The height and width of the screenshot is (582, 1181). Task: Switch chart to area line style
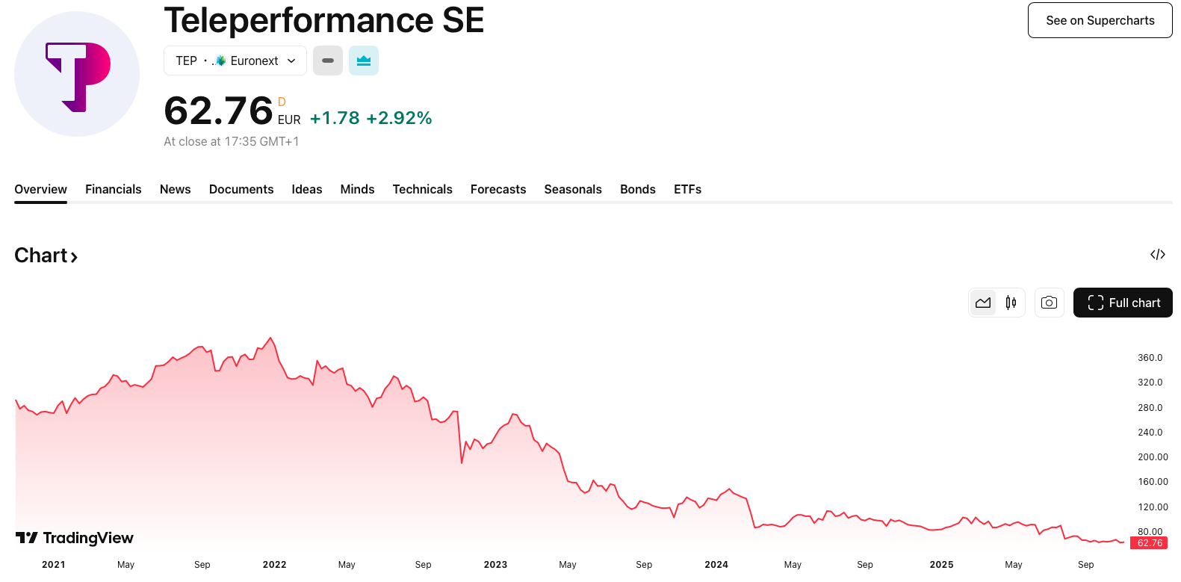click(983, 303)
